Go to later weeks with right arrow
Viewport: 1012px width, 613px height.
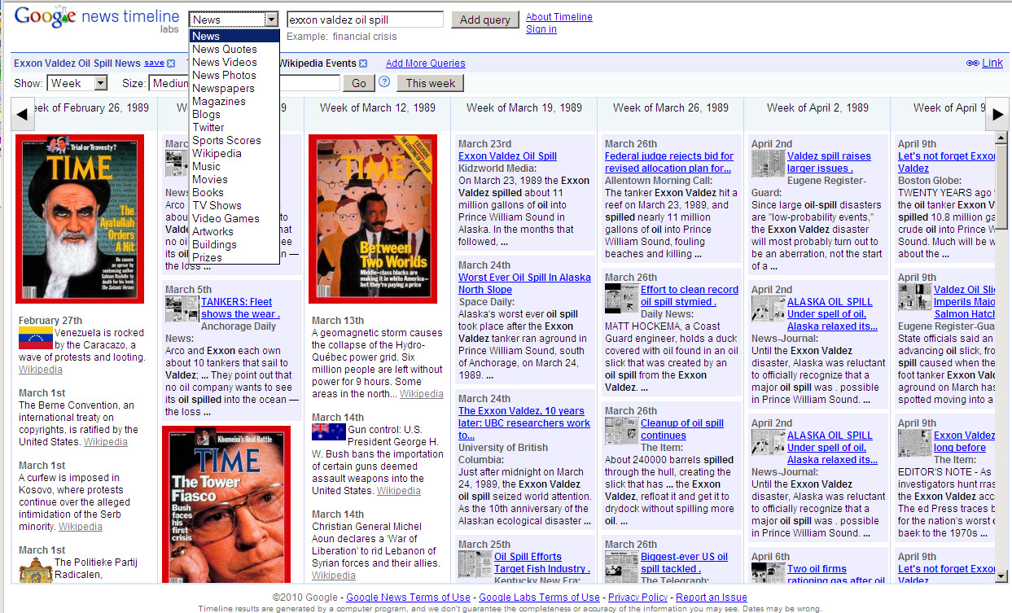(x=997, y=115)
